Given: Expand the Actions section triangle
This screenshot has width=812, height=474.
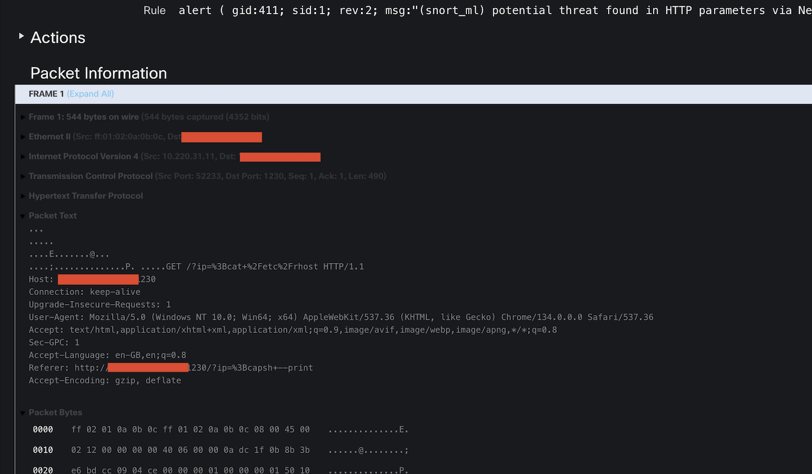Looking at the screenshot, I should 22,36.
